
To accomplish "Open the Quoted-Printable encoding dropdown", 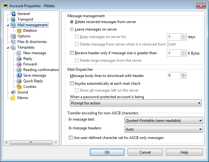I will (x=164, y=121).
